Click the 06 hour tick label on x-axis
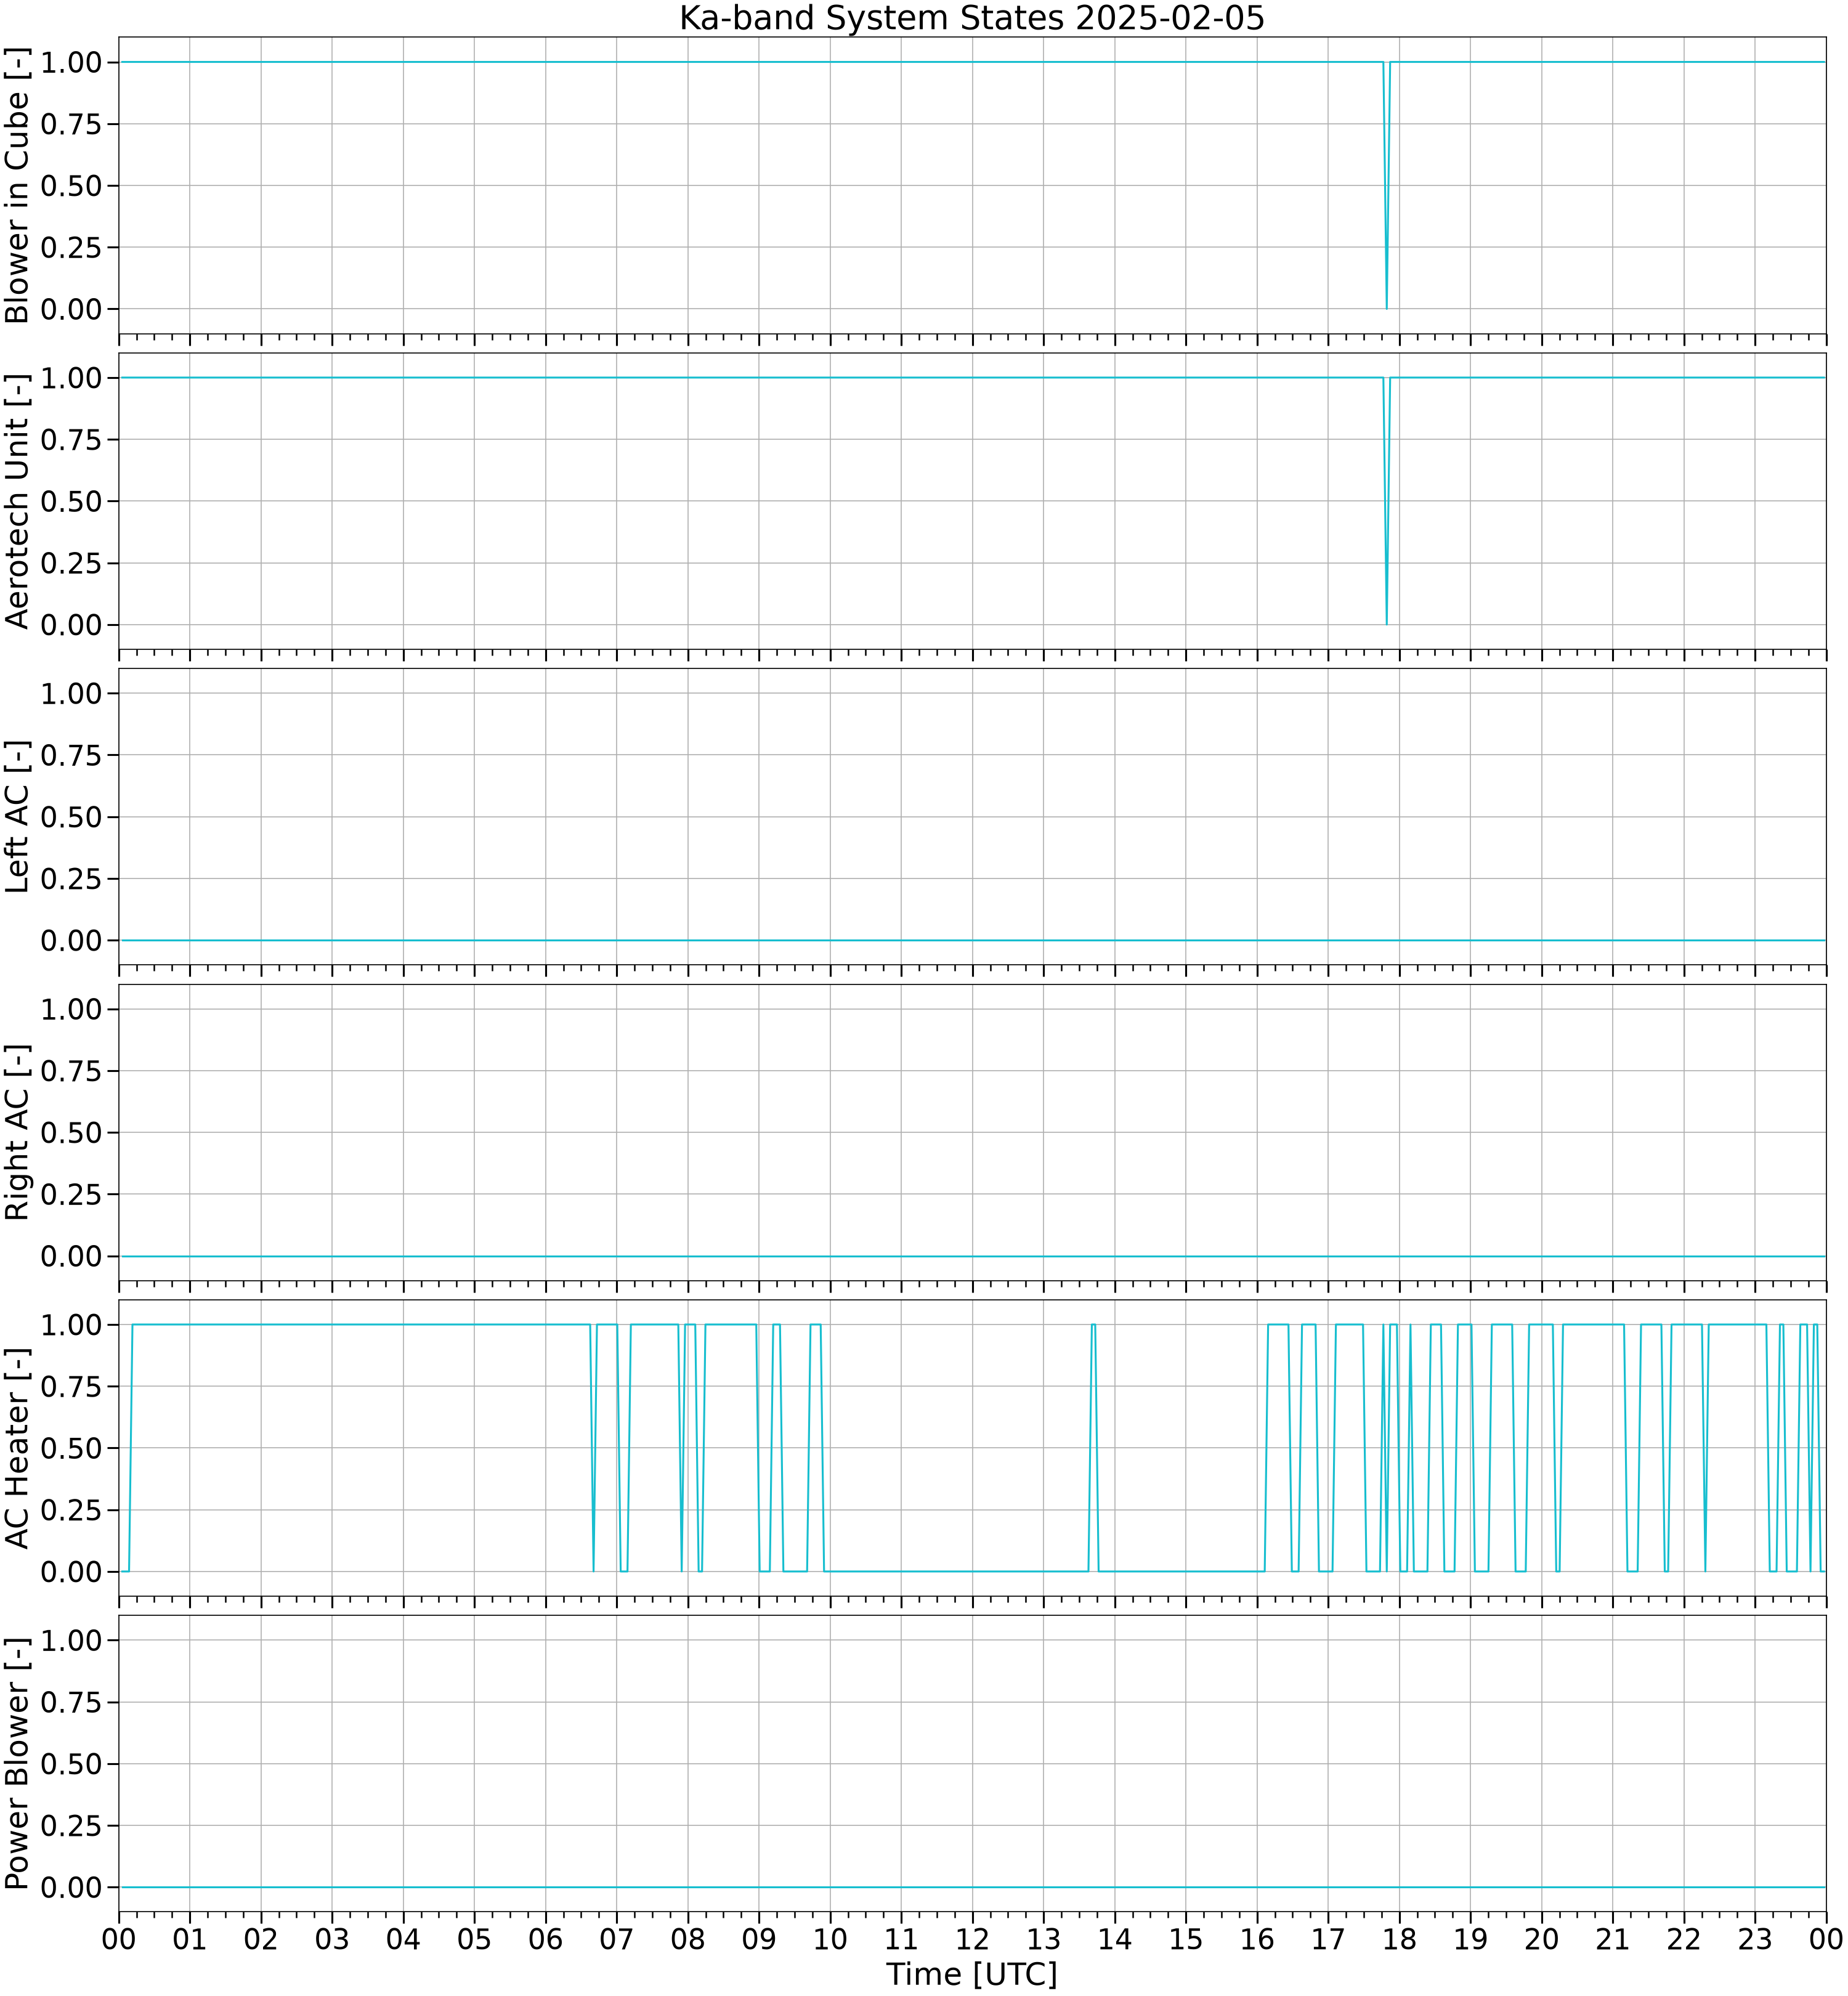 pos(545,1940)
